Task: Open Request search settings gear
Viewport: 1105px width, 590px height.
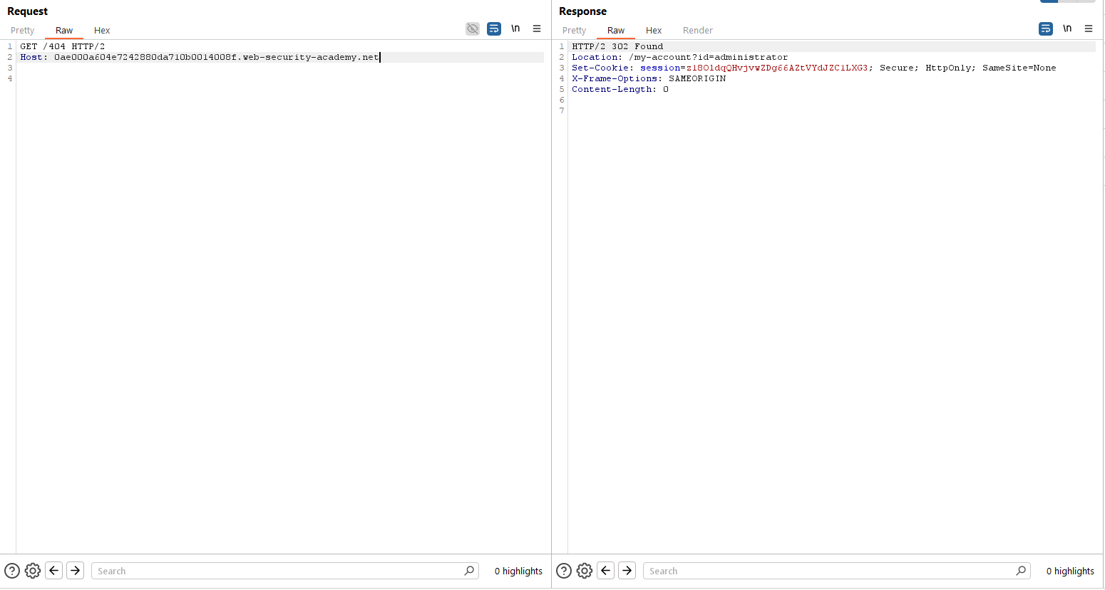Action: coord(33,571)
